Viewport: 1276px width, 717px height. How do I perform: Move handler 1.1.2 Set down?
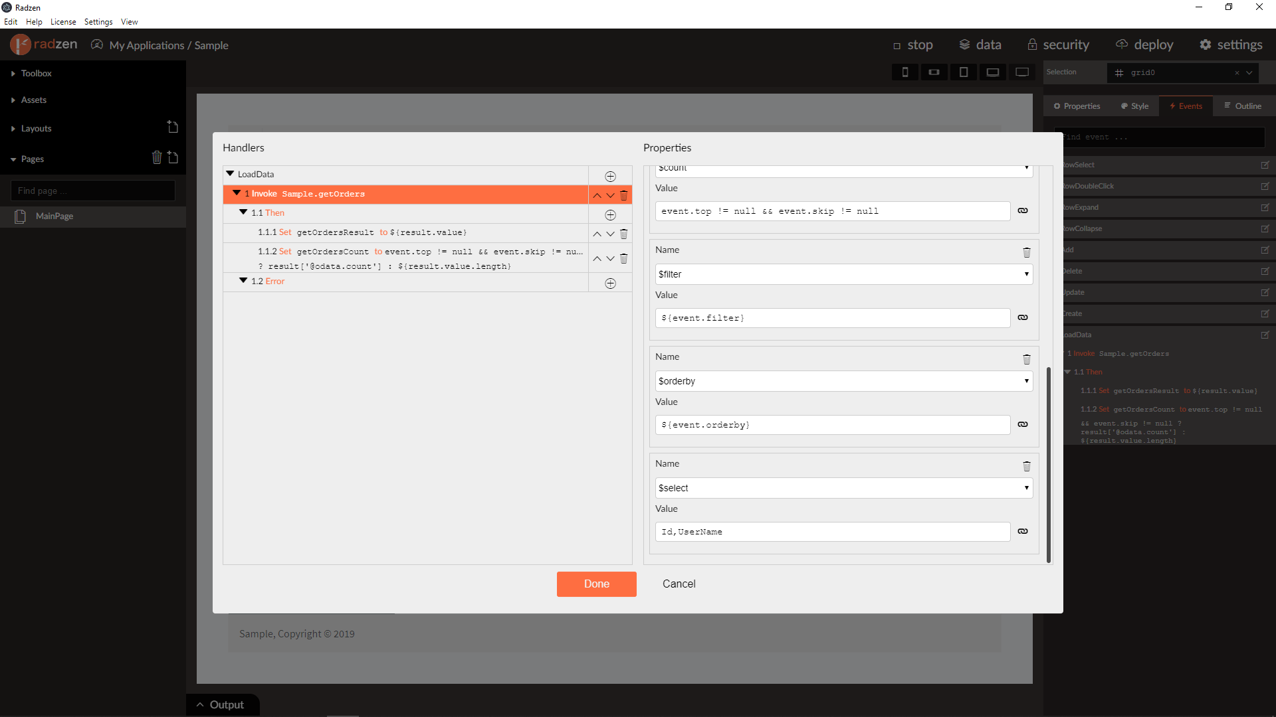click(610, 259)
